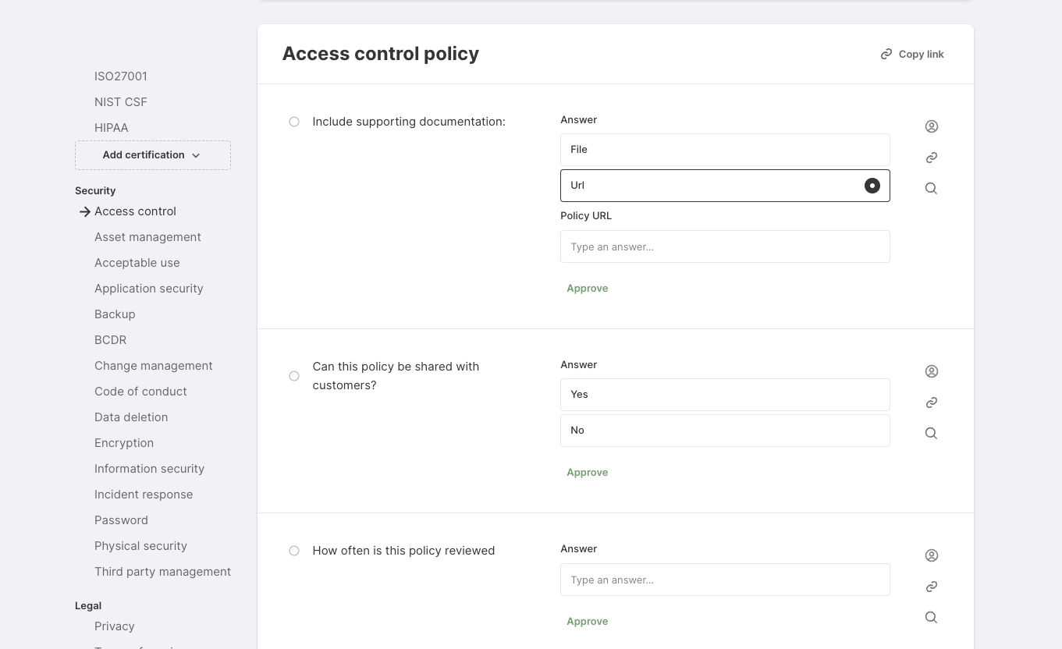Image resolution: width=1062 pixels, height=649 pixels.
Task: Go to BCDR section
Action: [x=110, y=340]
